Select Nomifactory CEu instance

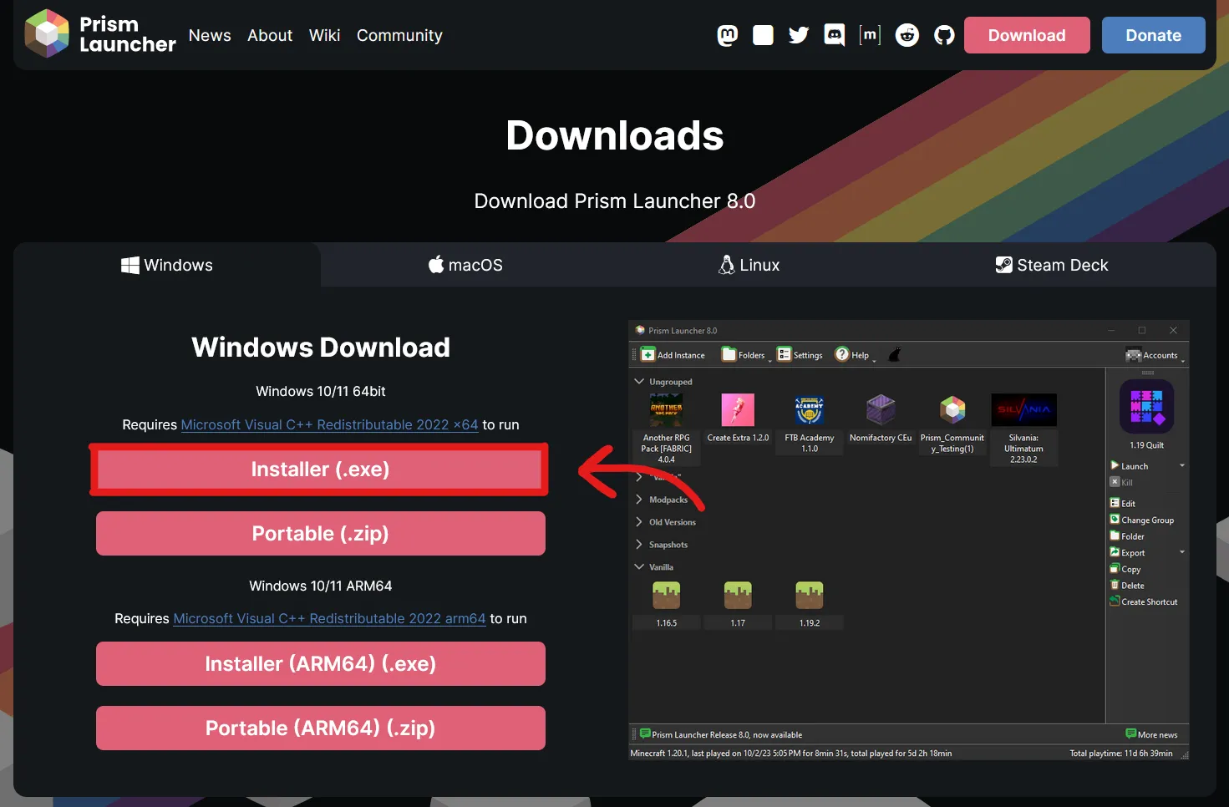pyautogui.click(x=881, y=419)
